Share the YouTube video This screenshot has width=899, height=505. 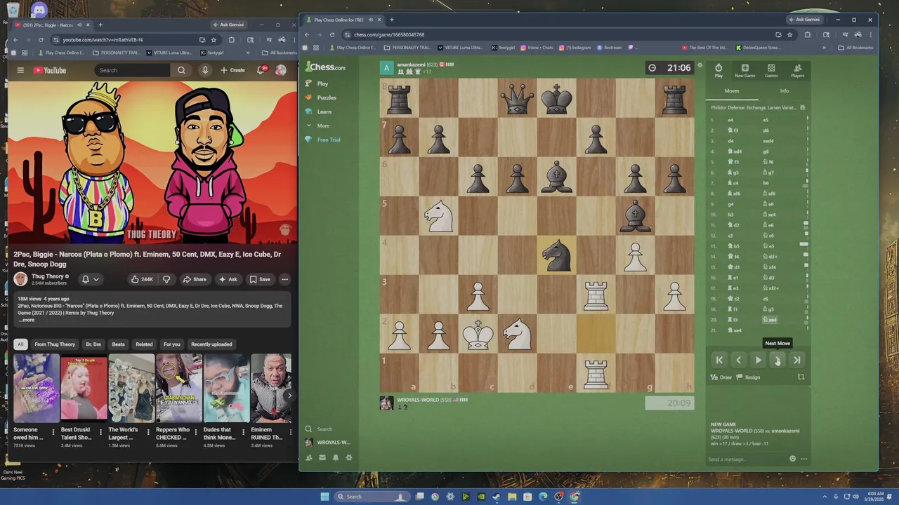(x=195, y=279)
